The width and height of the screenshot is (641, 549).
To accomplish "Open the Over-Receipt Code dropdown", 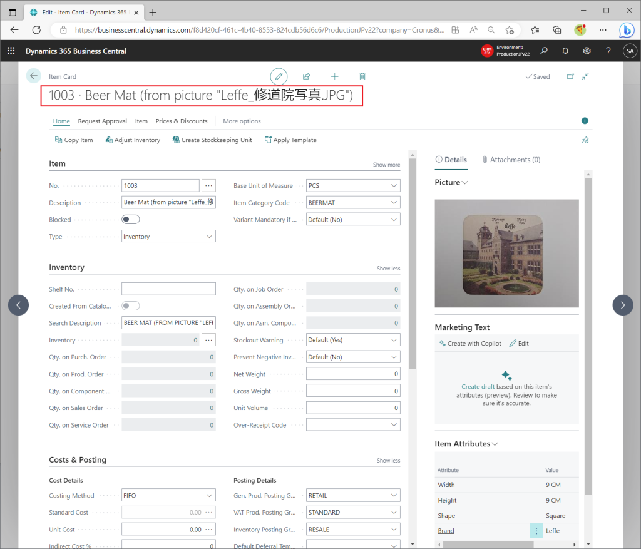I will coord(394,424).
